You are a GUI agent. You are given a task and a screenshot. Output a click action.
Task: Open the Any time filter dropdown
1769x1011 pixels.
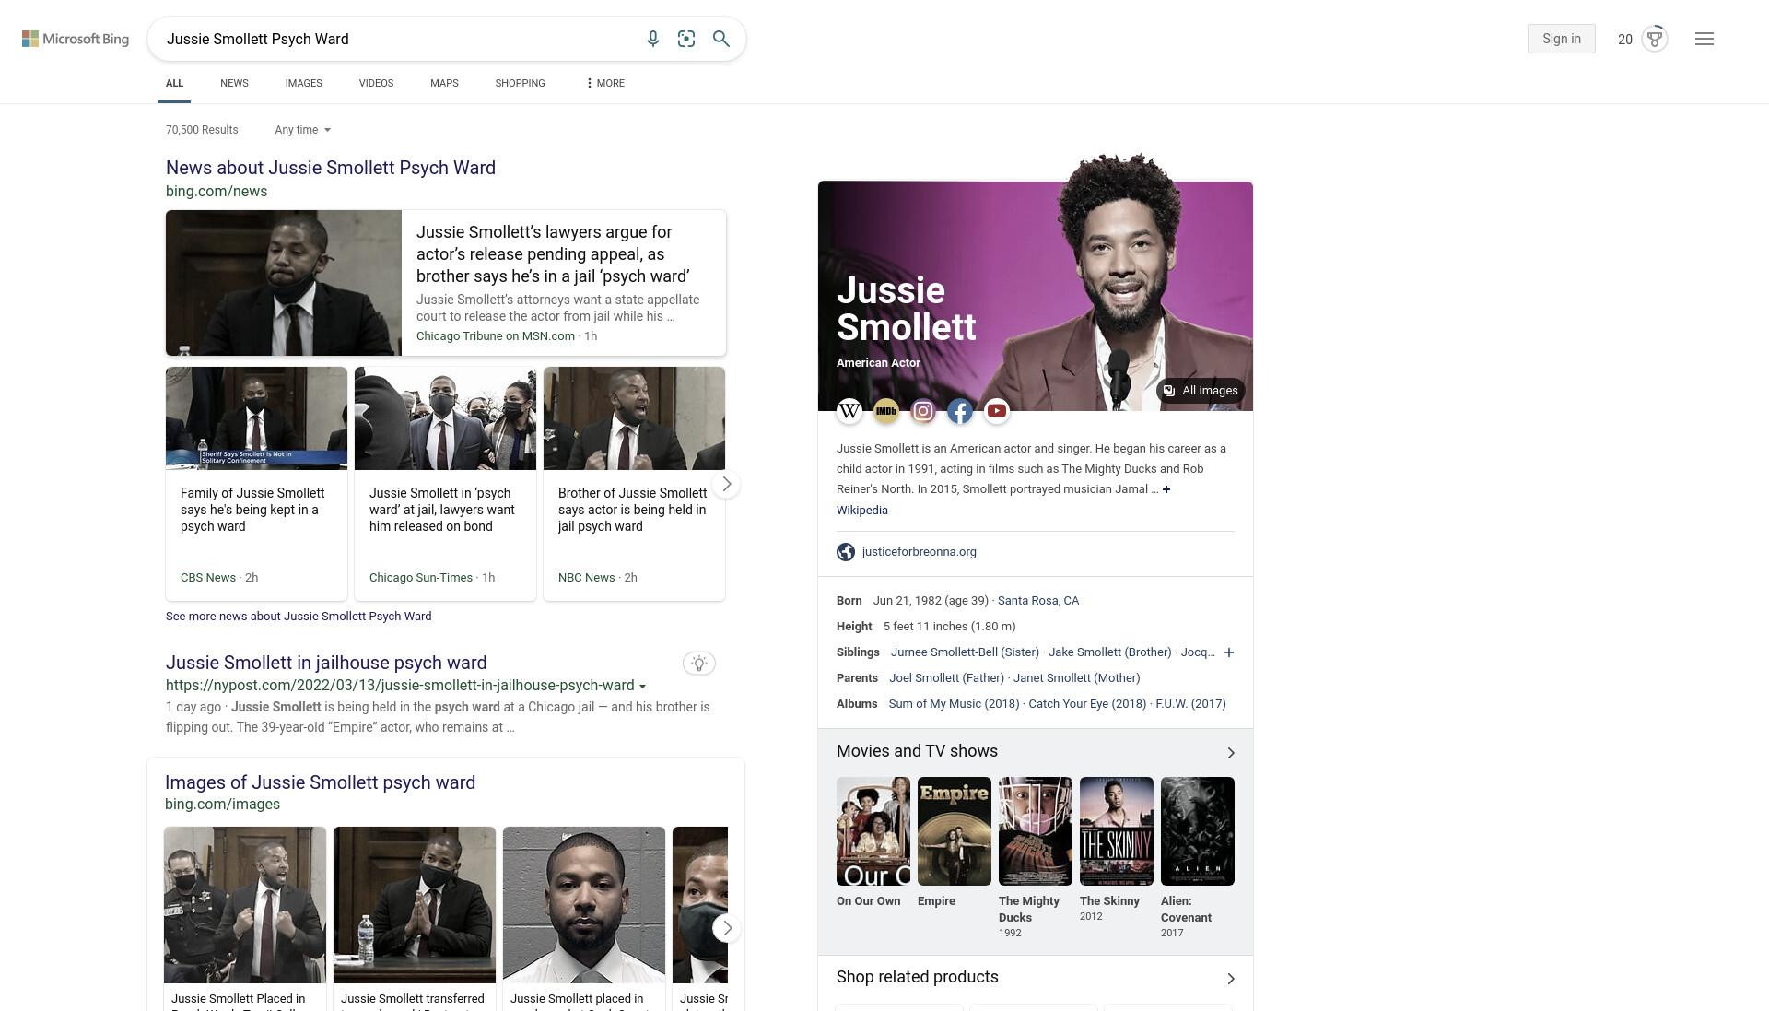click(302, 130)
